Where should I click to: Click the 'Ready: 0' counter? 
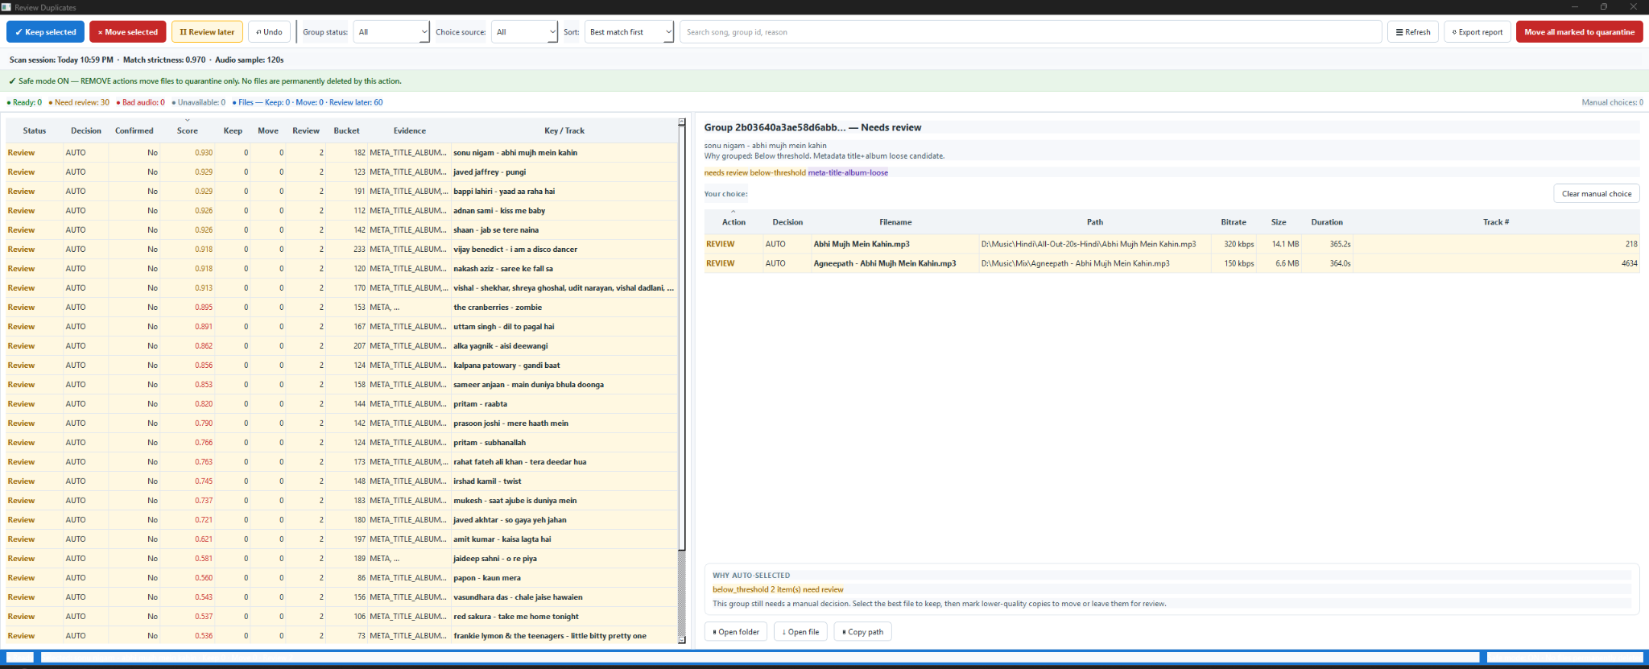click(x=25, y=102)
